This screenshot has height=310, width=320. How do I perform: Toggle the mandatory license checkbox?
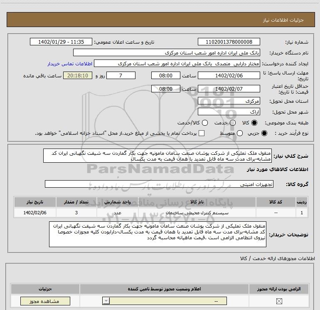(279, 301)
